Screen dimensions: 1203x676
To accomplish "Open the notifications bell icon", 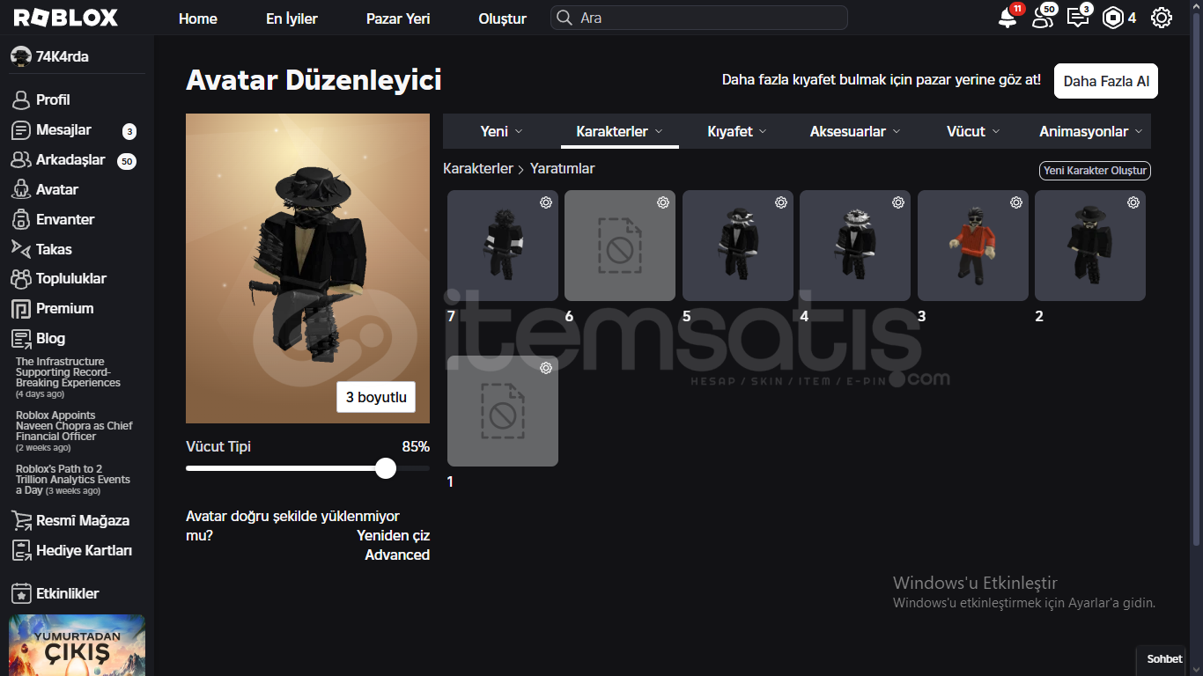I will (x=1007, y=18).
